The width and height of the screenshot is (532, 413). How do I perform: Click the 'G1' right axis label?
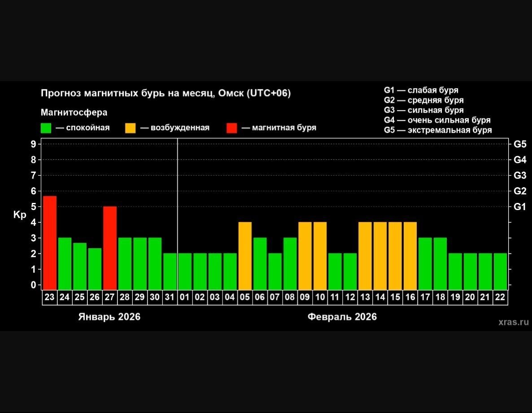[x=520, y=207]
